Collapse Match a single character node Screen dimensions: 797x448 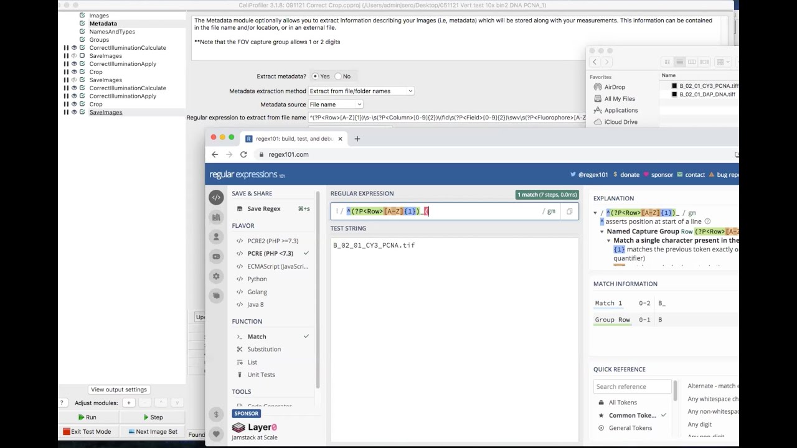[609, 241]
